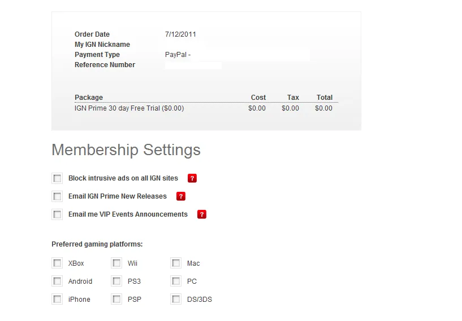The height and width of the screenshot is (321, 462).
Task: Check Email IGN Prime New Releases
Action: 57,196
